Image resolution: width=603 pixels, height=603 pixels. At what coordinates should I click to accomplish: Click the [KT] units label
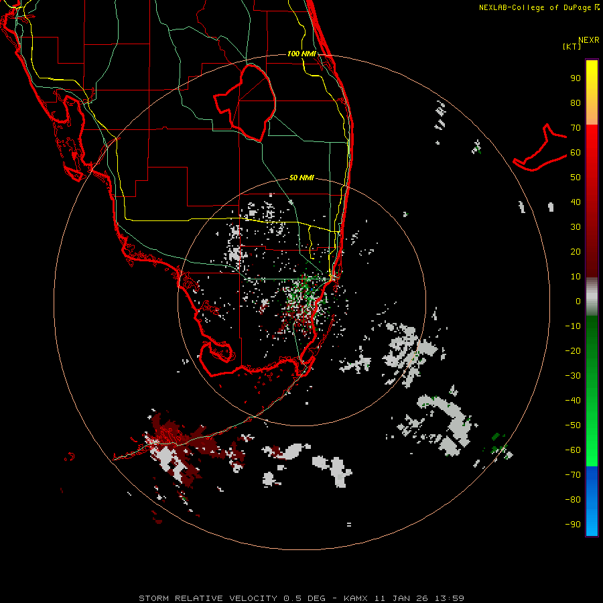[572, 46]
